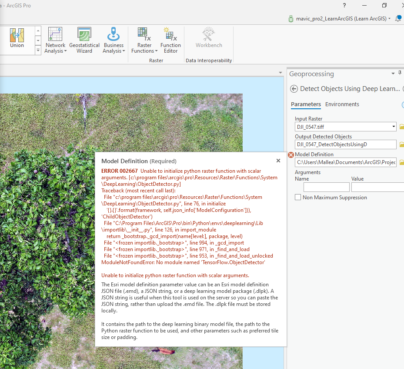Click Detect Objects Using Deep Learning title

(x=350, y=89)
